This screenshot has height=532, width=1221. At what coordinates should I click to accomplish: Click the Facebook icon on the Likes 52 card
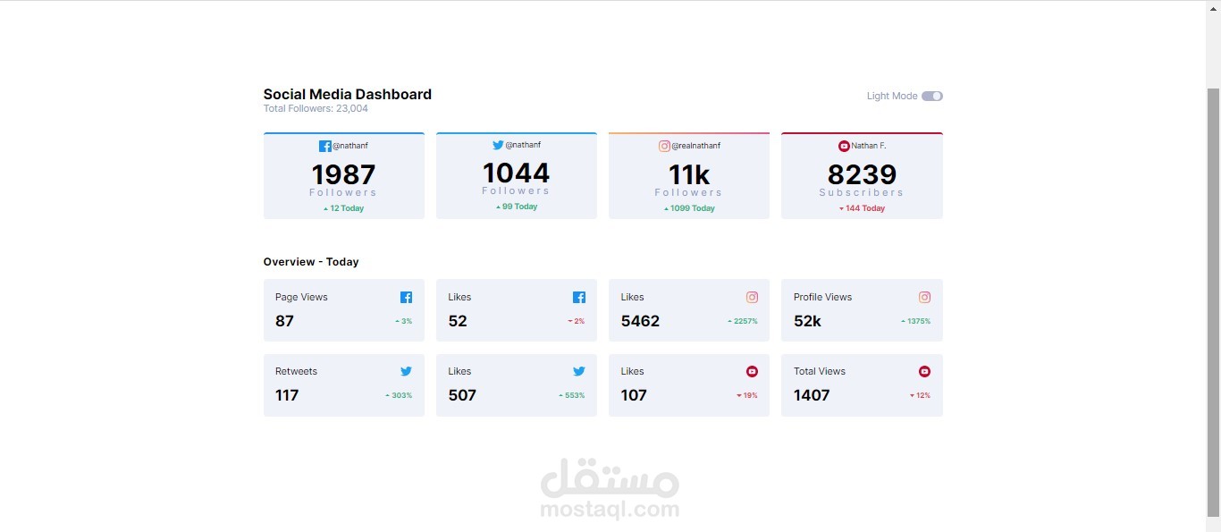click(x=578, y=297)
